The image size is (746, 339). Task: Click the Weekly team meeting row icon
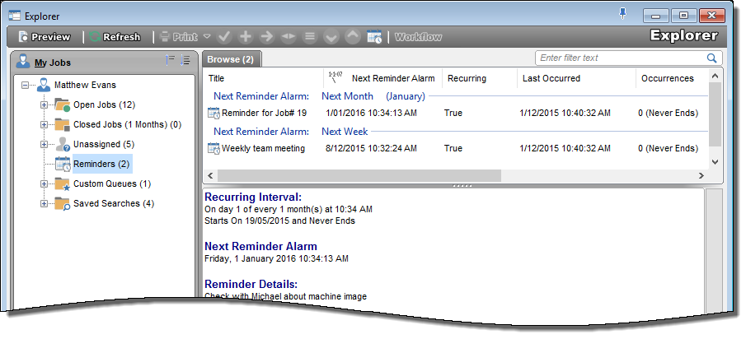pos(213,149)
